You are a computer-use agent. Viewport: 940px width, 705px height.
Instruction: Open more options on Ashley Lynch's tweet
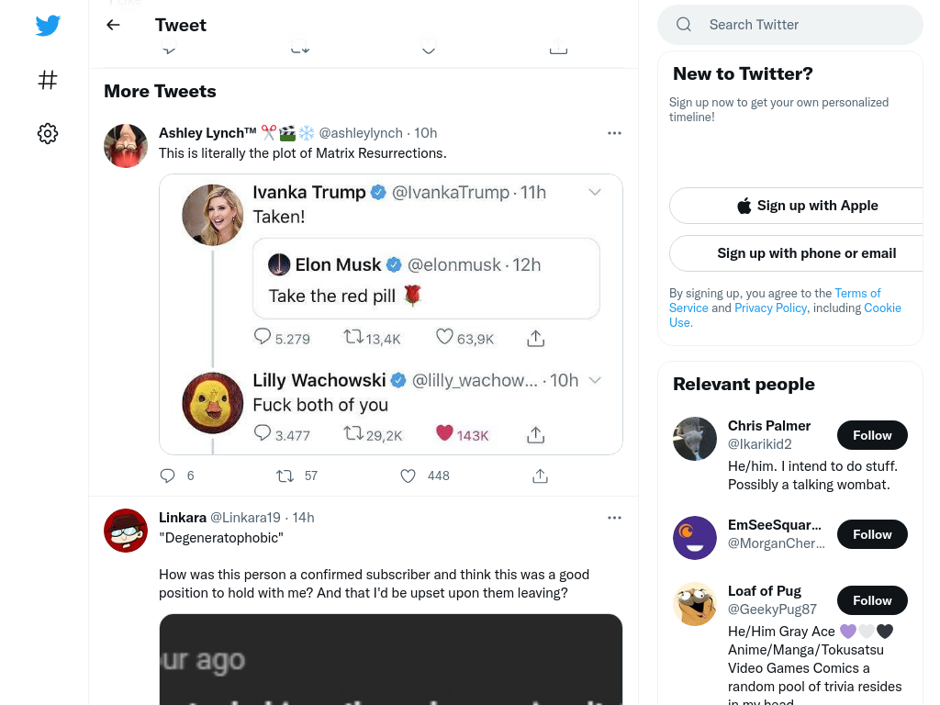[x=614, y=133]
